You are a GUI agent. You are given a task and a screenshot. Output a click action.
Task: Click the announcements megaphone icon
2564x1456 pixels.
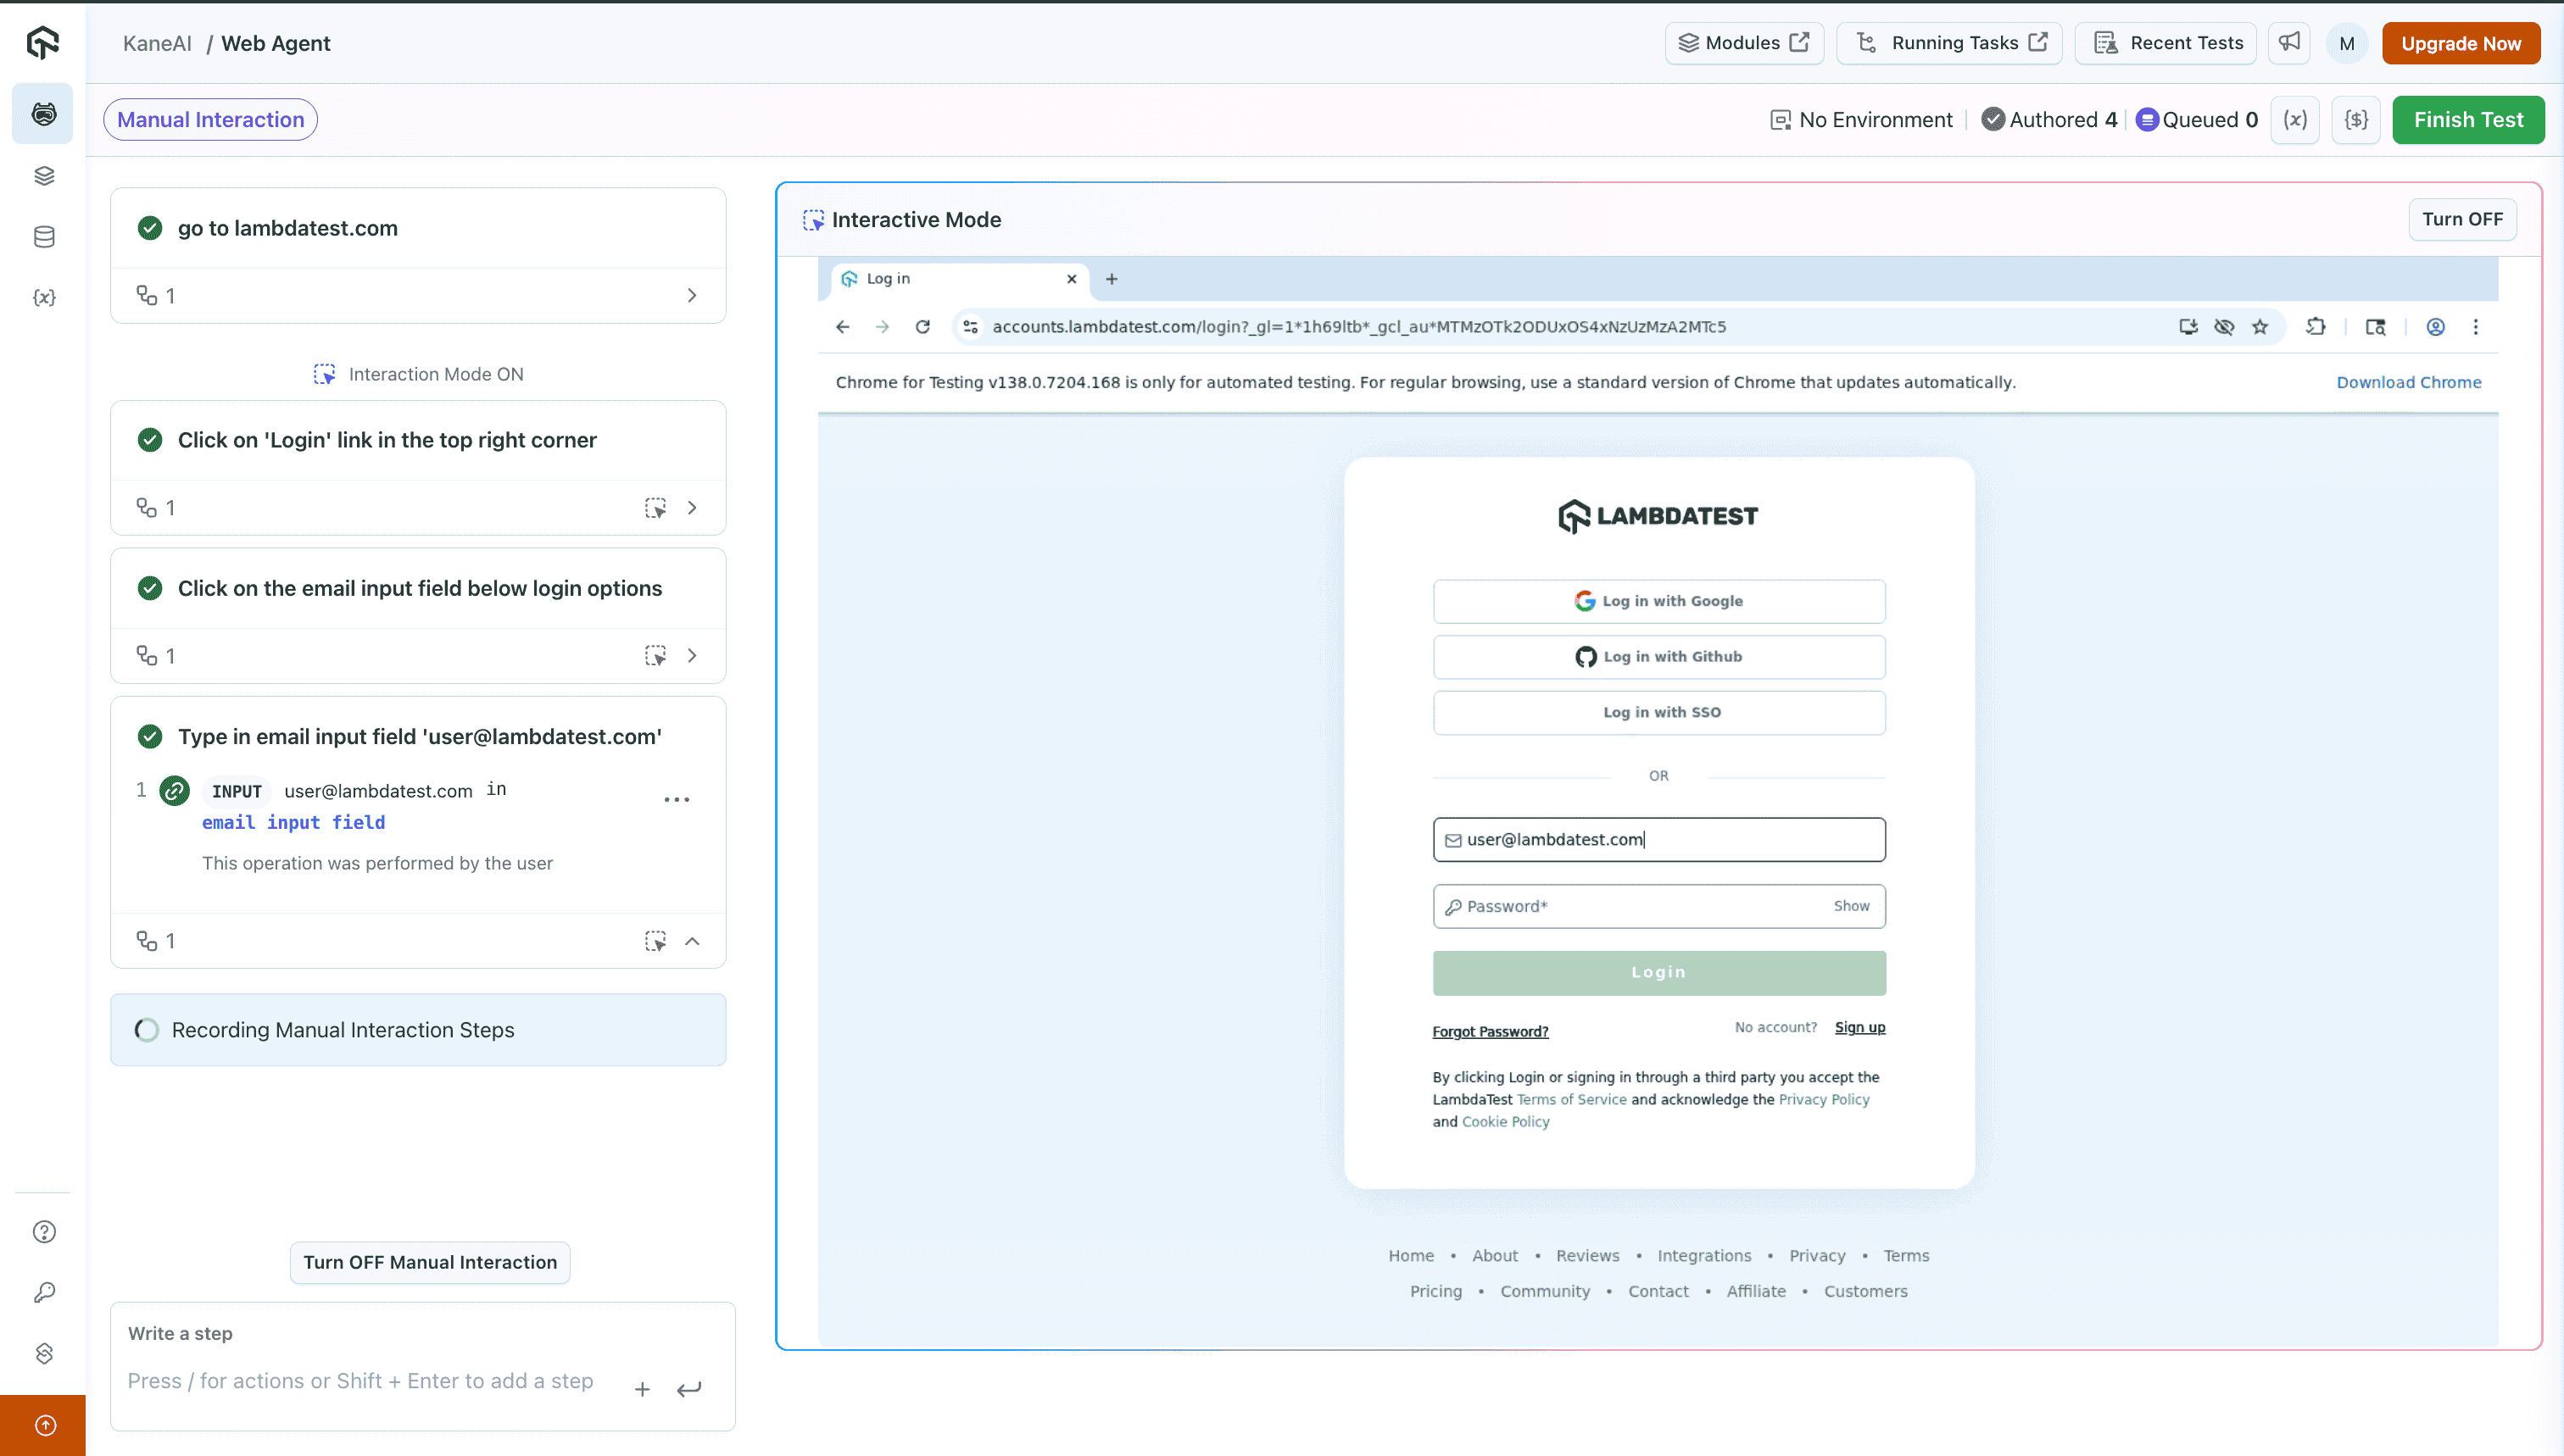(2289, 43)
